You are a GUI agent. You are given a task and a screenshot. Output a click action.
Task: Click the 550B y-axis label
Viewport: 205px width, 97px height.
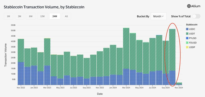click(13, 25)
